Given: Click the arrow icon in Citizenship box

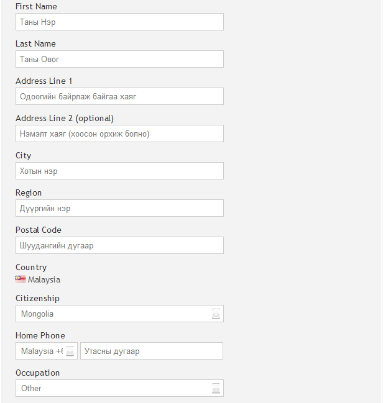Looking at the screenshot, I should pyautogui.click(x=216, y=314).
